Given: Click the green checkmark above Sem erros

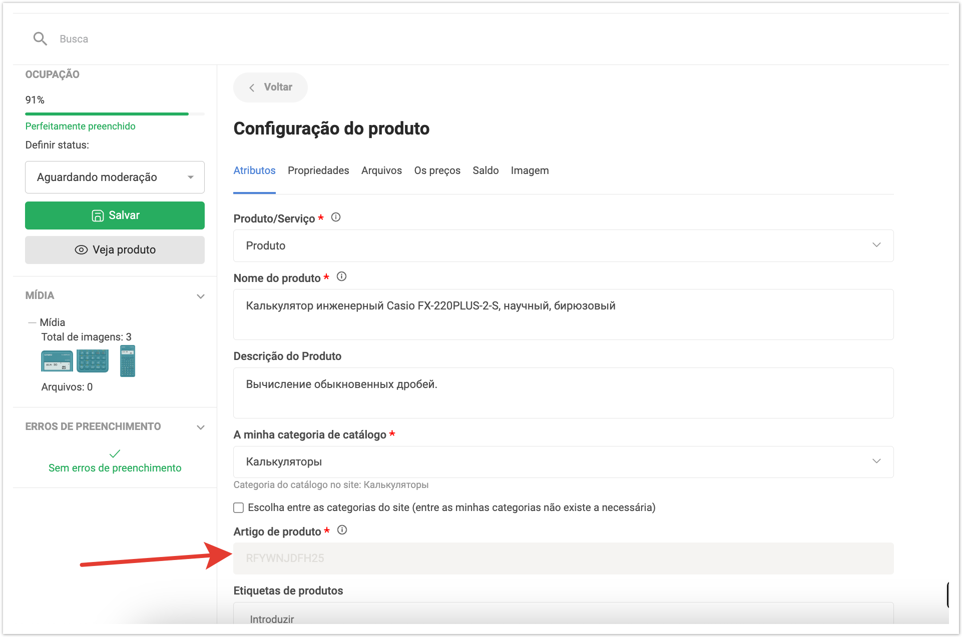Looking at the screenshot, I should click(115, 453).
